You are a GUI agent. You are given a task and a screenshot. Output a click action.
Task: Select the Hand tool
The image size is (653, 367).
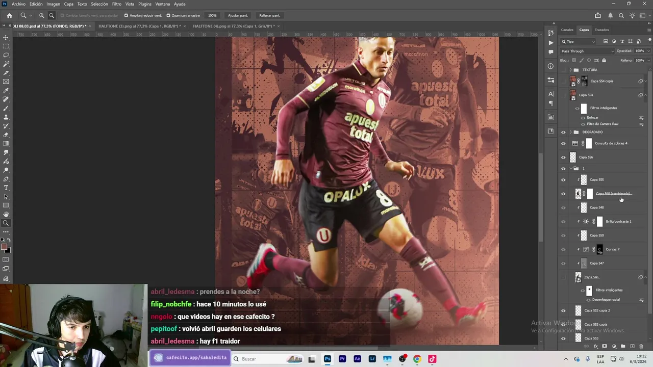click(x=6, y=214)
